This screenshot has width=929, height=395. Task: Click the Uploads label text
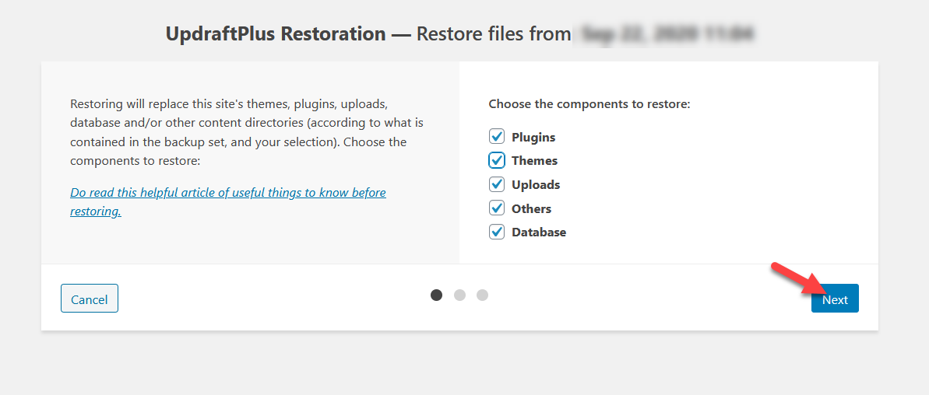[536, 185]
